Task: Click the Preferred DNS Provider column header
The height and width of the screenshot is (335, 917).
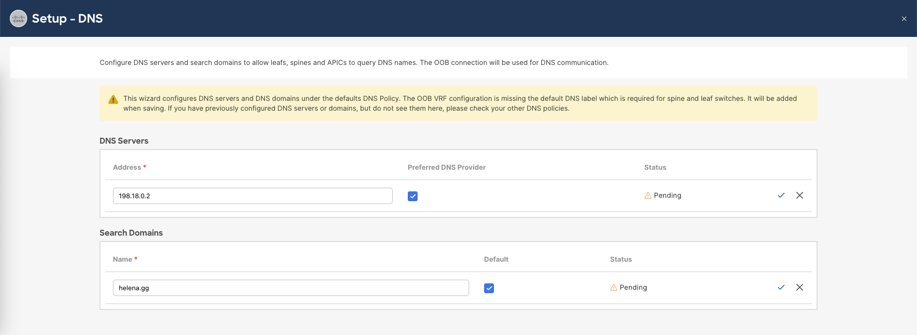Action: click(x=446, y=167)
